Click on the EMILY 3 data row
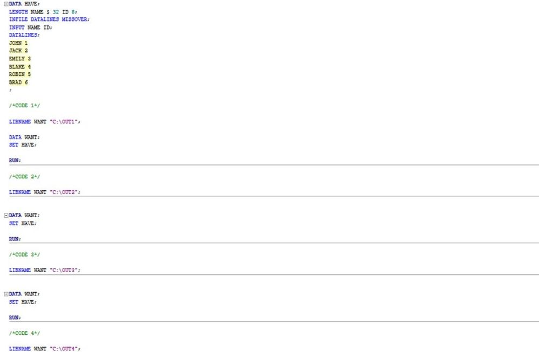The width and height of the screenshot is (539, 352). [x=20, y=58]
